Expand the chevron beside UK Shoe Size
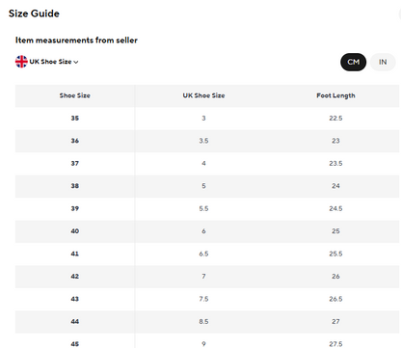 (x=76, y=62)
